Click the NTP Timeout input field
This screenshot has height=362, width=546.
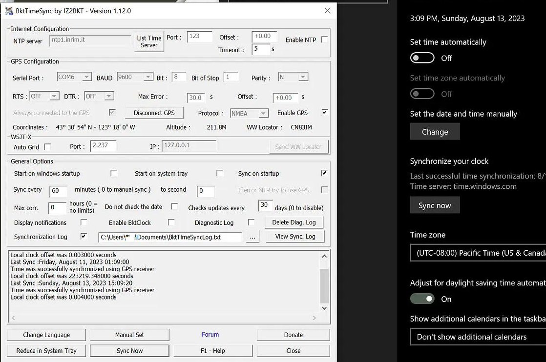(x=261, y=49)
